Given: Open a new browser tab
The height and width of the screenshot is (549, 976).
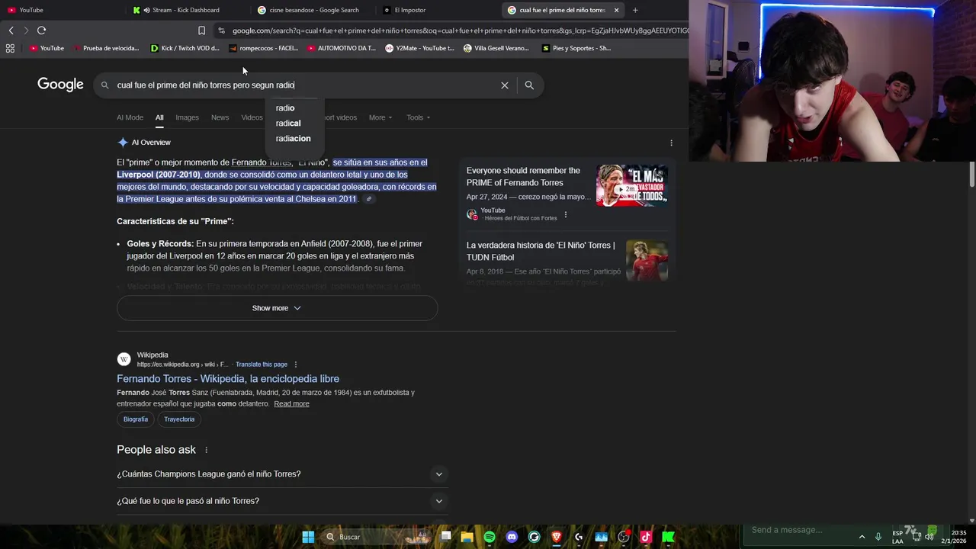Looking at the screenshot, I should [635, 10].
